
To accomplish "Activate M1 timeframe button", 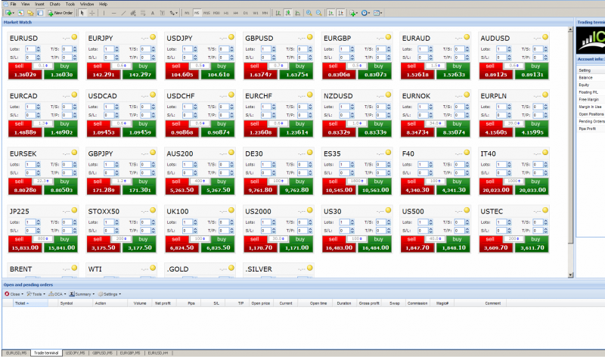I will pos(187,13).
